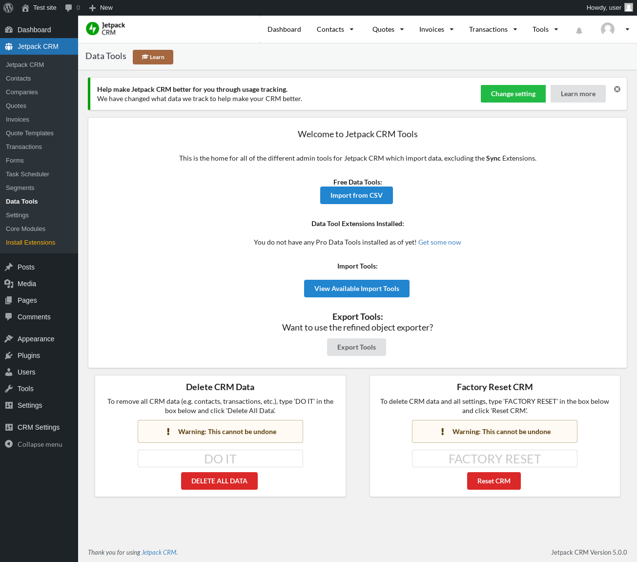Open Quote Templates submenu item
This screenshot has height=562, width=637.
pos(39,133)
